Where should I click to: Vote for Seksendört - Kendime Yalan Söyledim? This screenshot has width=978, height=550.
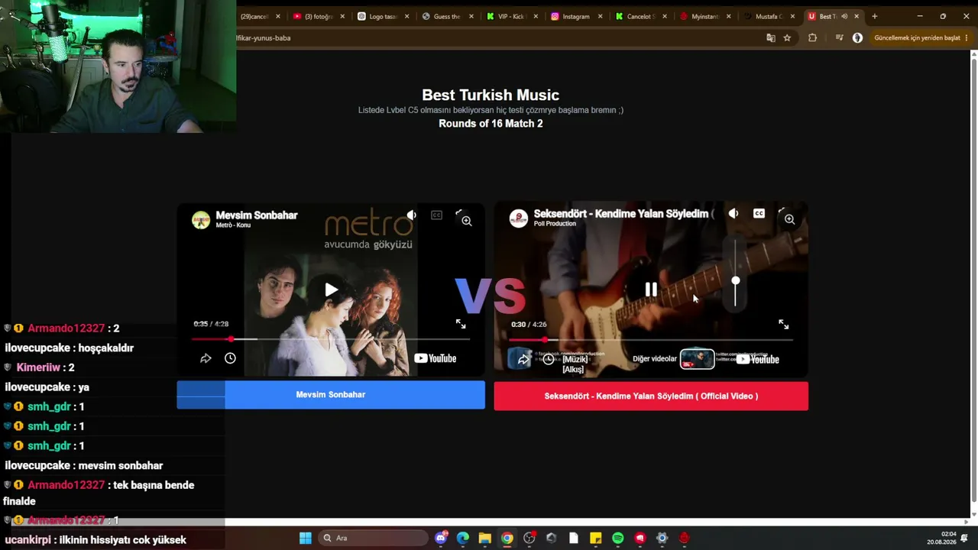pyautogui.click(x=651, y=396)
